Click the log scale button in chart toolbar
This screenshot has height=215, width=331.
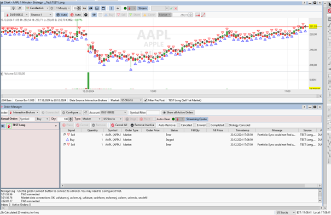click(85, 8)
